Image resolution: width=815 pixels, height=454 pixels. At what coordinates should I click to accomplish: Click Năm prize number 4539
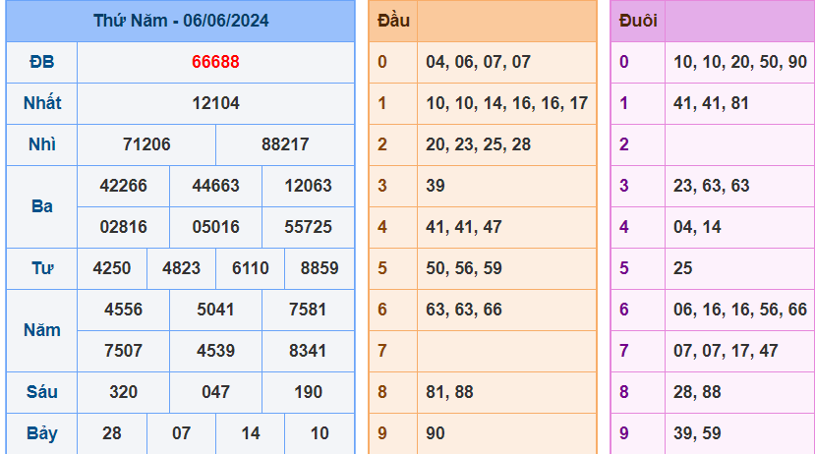(x=215, y=351)
